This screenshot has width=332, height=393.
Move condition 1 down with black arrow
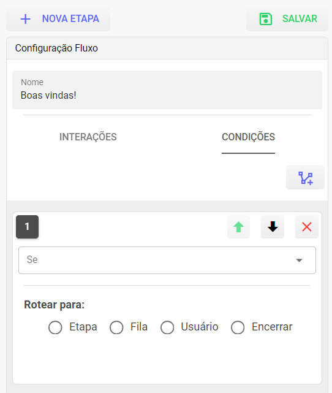point(273,227)
